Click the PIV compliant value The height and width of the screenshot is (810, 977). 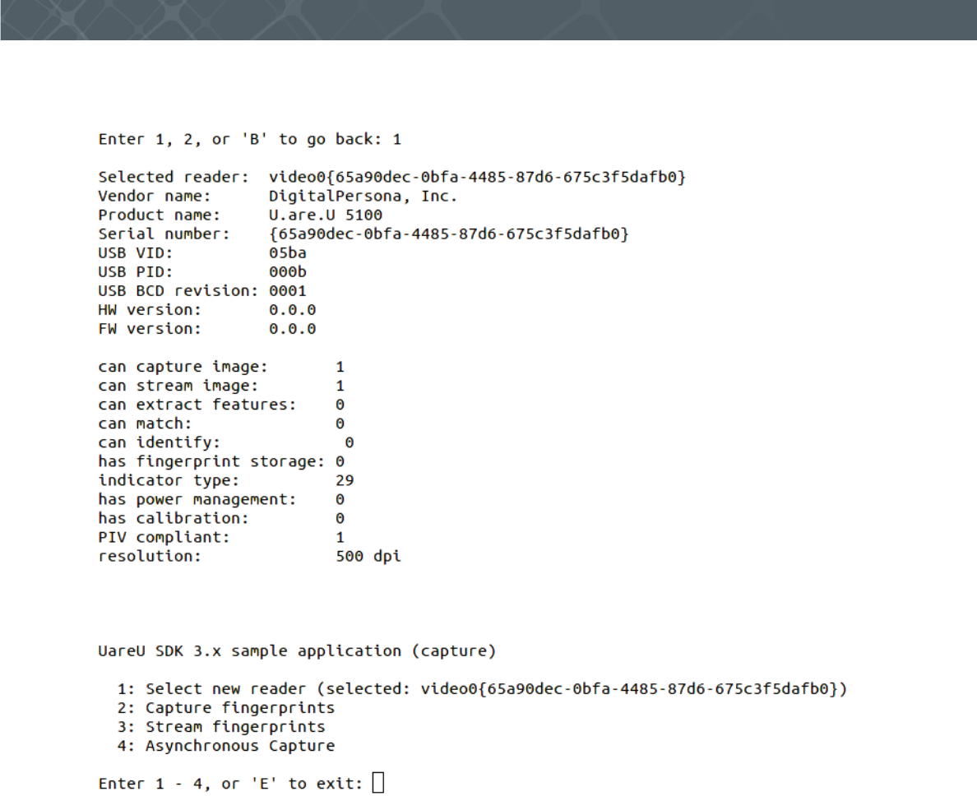[340, 537]
